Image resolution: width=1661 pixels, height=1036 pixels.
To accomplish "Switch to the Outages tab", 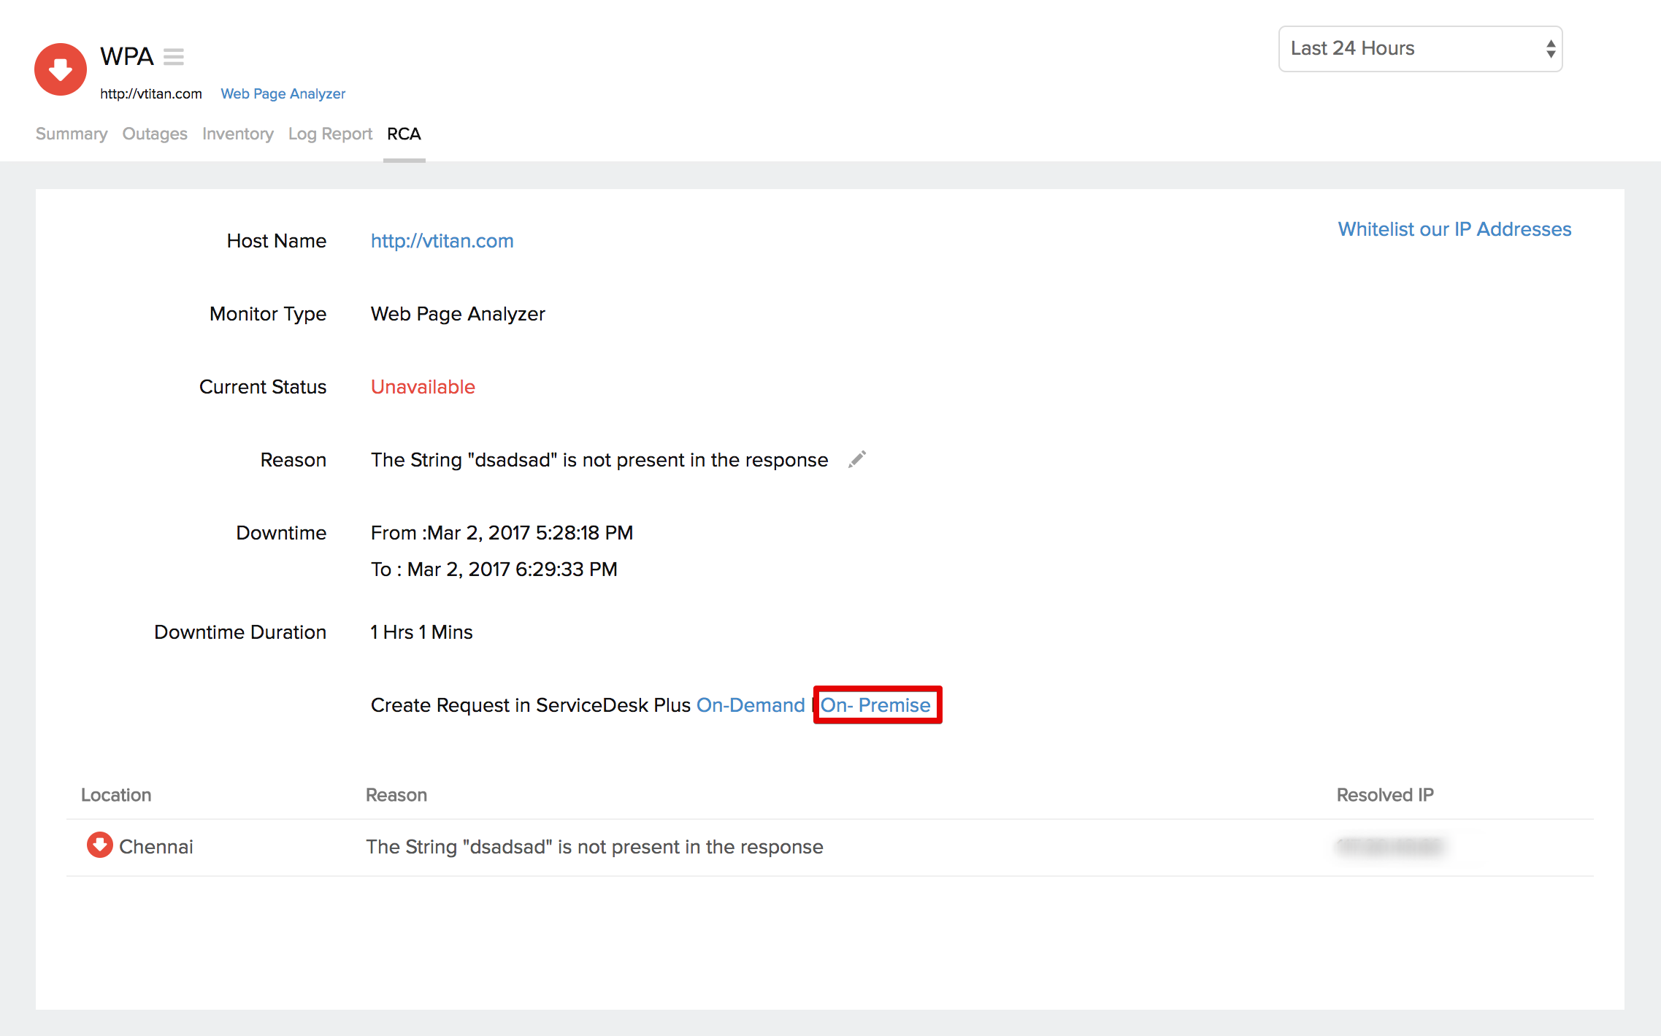I will [x=154, y=134].
